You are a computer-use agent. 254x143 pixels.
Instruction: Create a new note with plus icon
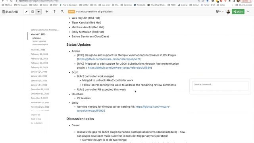(x=47, y=12)
